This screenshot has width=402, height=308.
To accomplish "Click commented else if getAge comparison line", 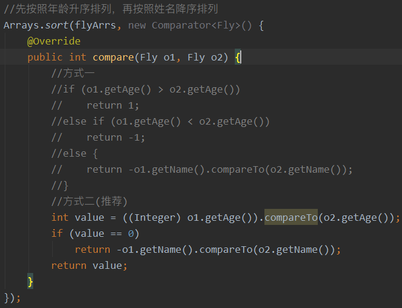I will [x=160, y=122].
